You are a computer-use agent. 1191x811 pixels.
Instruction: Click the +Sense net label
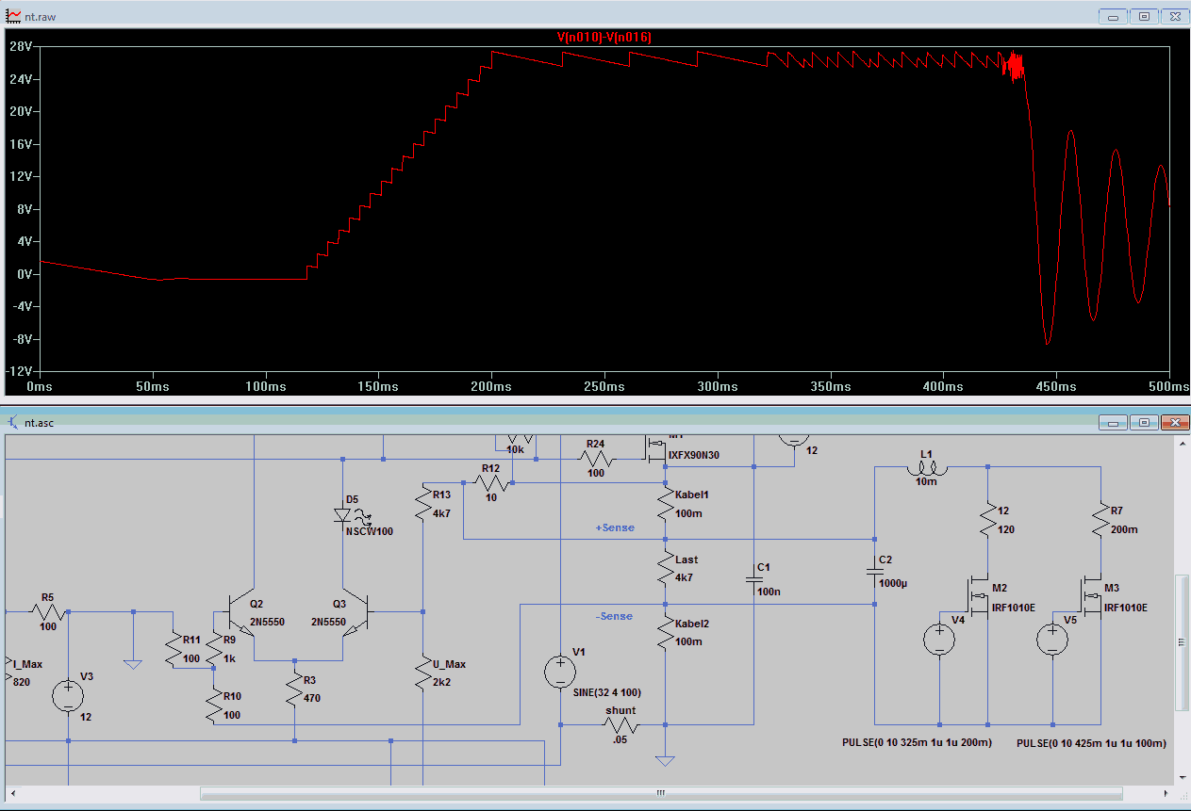[x=615, y=527]
